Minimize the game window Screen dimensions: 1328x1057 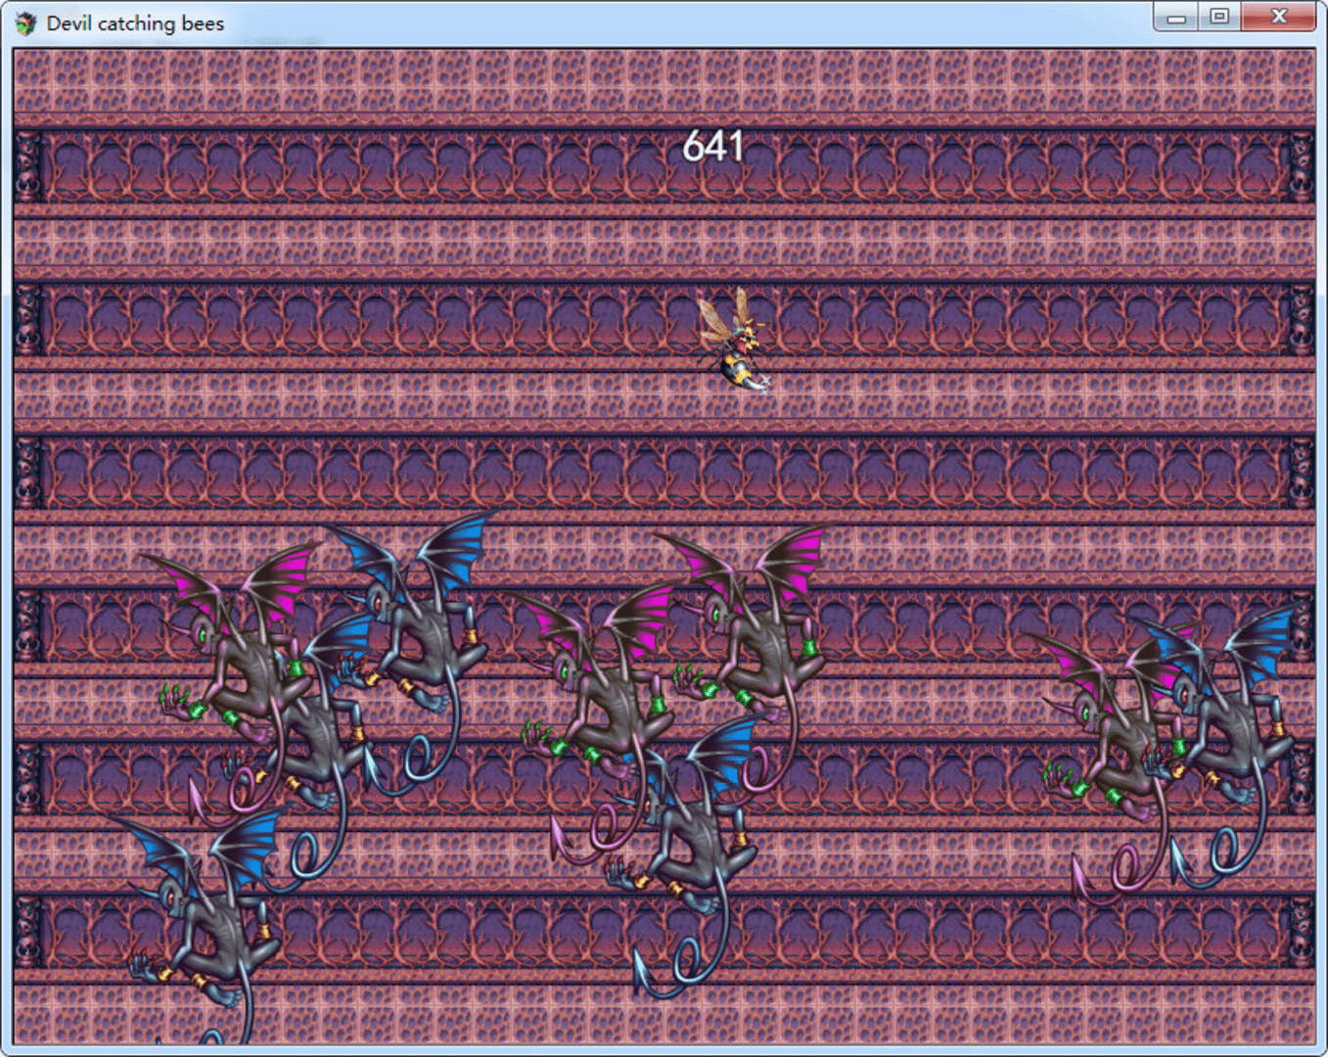(x=1176, y=18)
